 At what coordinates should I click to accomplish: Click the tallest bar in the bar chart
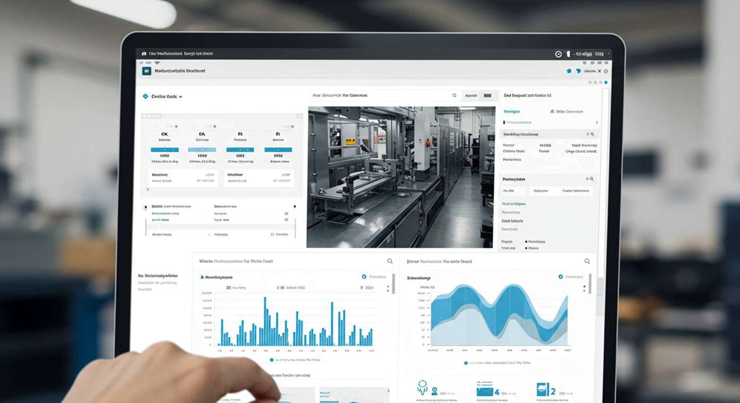(265, 321)
